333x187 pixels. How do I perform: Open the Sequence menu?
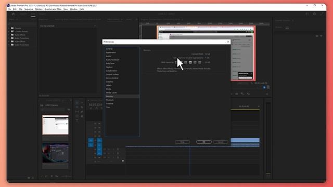tap(29, 9)
